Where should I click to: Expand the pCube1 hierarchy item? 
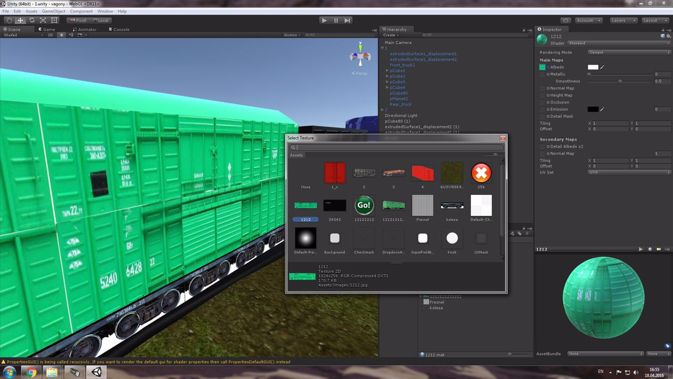tap(388, 71)
